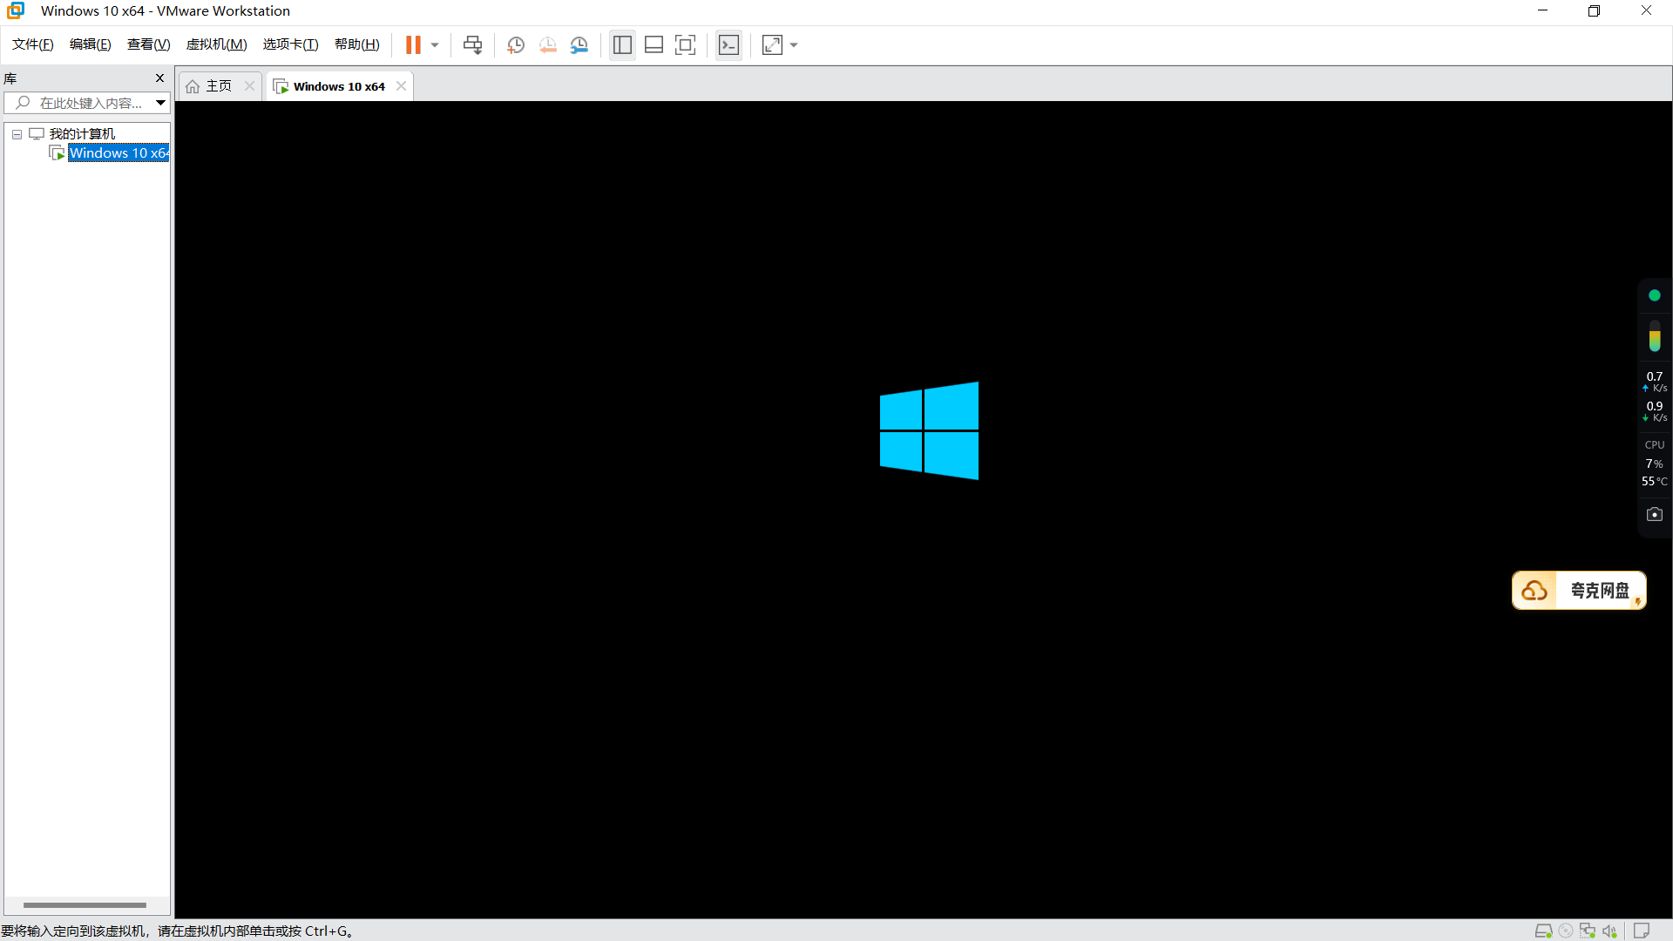The image size is (1673, 941).
Task: Click the stretch guest display icon
Action: point(772,45)
